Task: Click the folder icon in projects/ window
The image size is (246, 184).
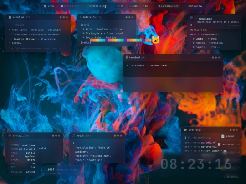Action: click(x=185, y=130)
